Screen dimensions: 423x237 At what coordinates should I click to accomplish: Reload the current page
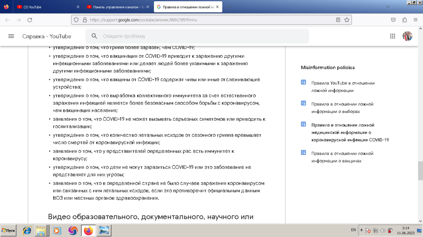(30, 20)
